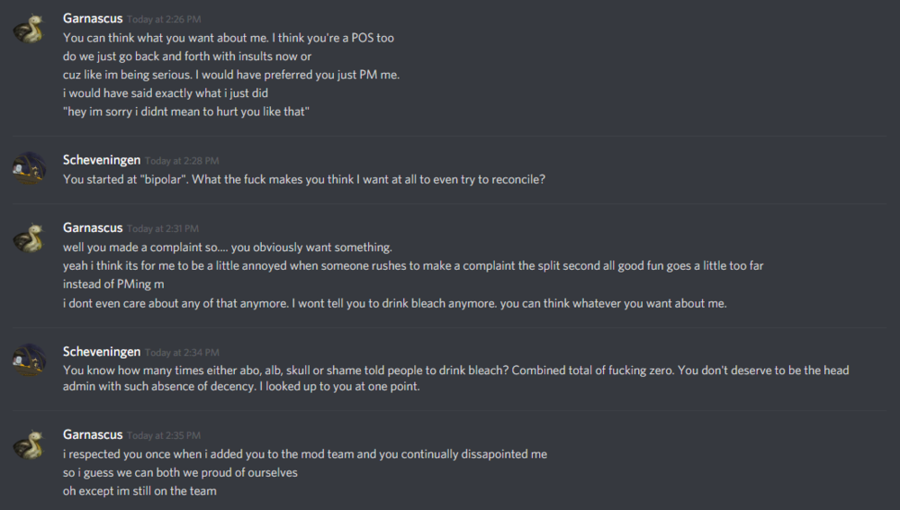Click the "Today at 2:34 PM" timestamp
The width and height of the screenshot is (900, 510).
(181, 352)
